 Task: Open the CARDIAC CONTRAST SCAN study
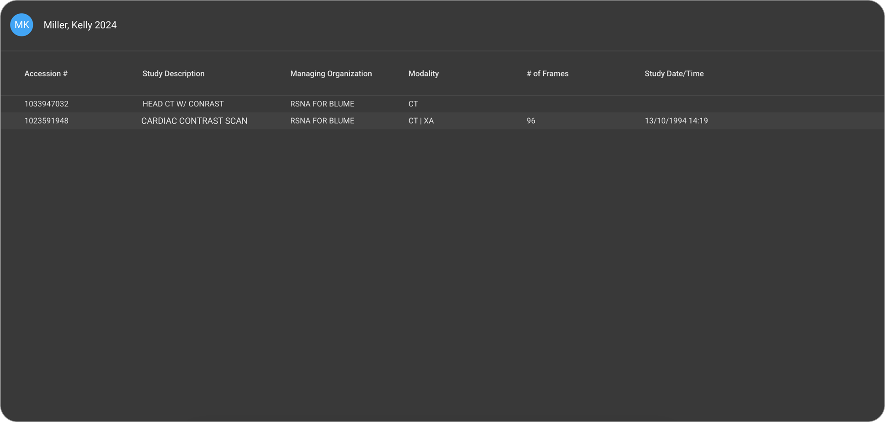pyautogui.click(x=194, y=121)
